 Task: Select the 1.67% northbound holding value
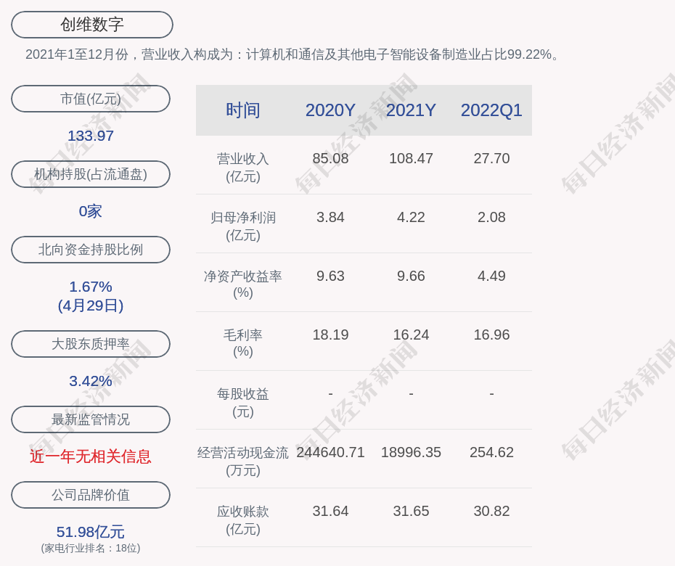pyautogui.click(x=91, y=286)
